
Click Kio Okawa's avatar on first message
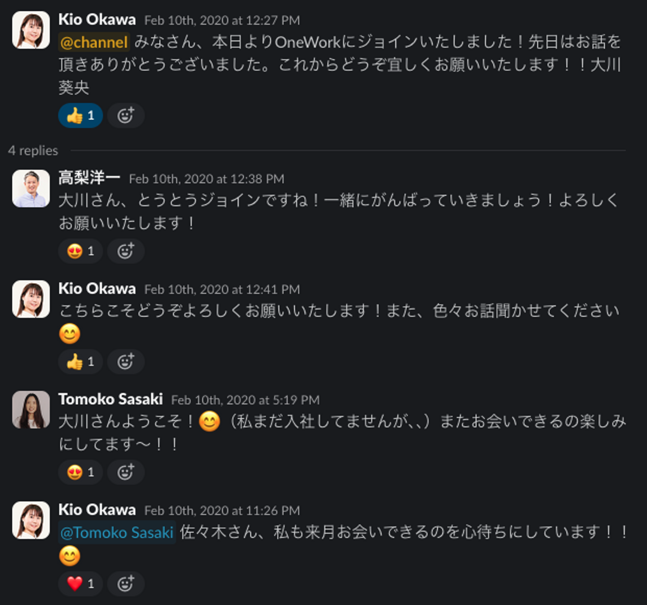point(31,30)
